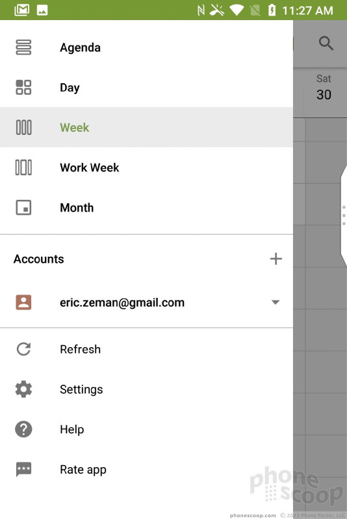Image resolution: width=347 pixels, height=519 pixels.
Task: Open the Settings text entry
Action: (x=81, y=389)
